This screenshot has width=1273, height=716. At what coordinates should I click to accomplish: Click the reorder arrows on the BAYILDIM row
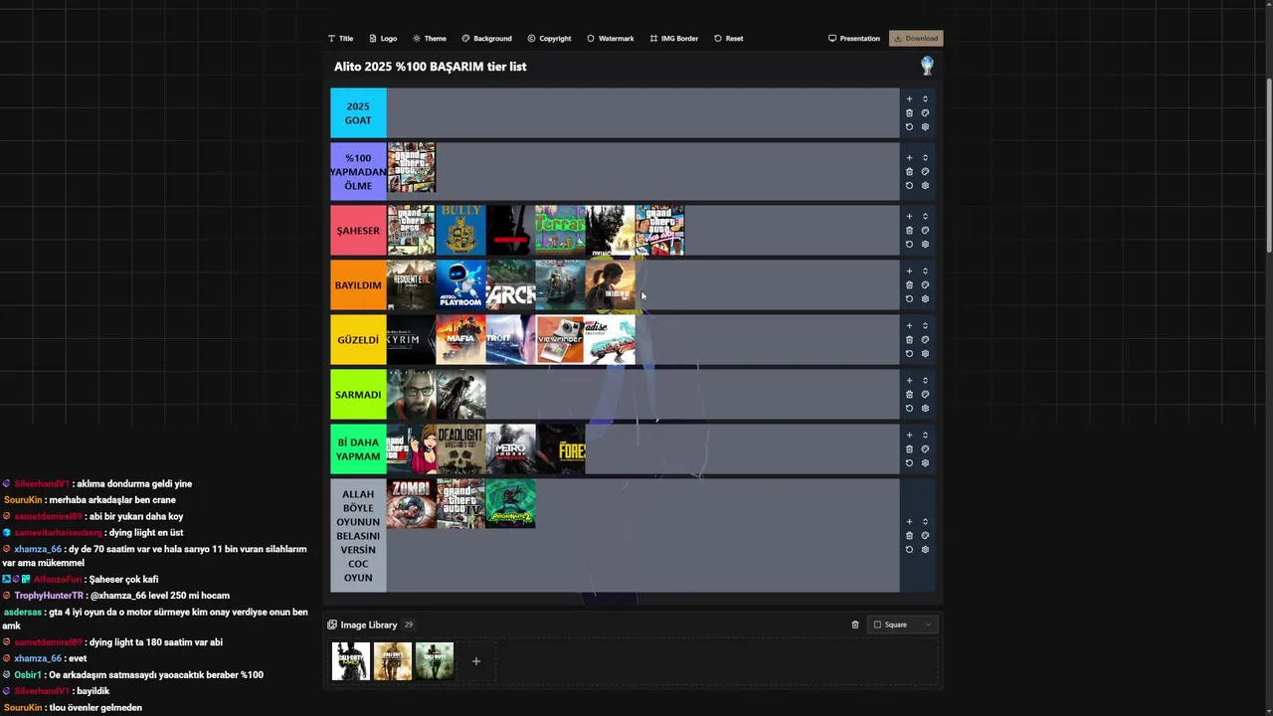click(925, 271)
